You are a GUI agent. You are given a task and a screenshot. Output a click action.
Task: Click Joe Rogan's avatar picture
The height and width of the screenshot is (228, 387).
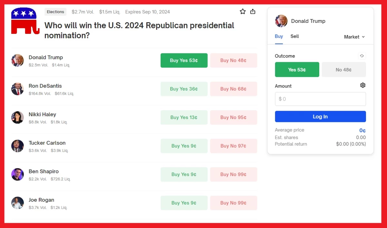tap(17, 203)
